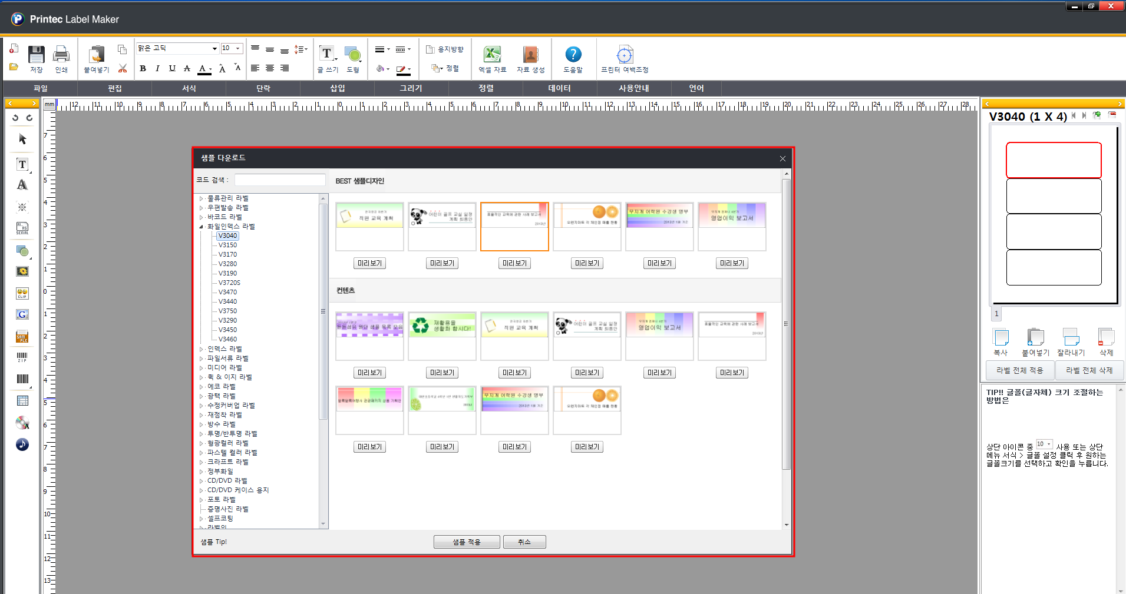1126x594 pixels.
Task: Open the SAMPLE download tool in the left toolbar
Action: 22,336
